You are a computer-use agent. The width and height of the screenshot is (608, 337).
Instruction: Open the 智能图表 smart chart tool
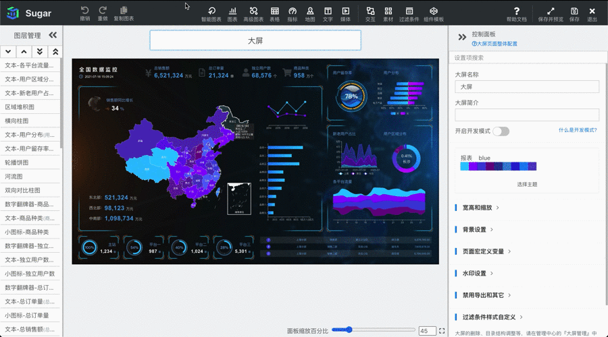pos(211,11)
